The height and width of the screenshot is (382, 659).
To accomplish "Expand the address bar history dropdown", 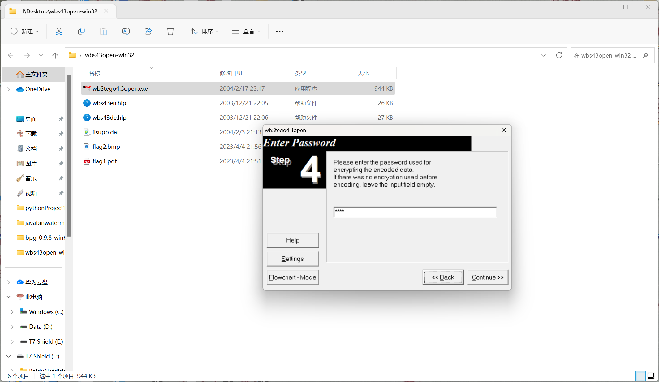I will 544,55.
